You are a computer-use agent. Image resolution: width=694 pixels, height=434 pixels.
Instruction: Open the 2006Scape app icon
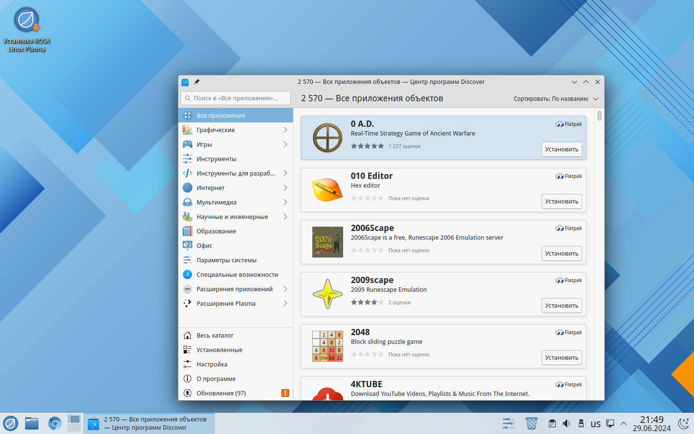click(x=328, y=242)
